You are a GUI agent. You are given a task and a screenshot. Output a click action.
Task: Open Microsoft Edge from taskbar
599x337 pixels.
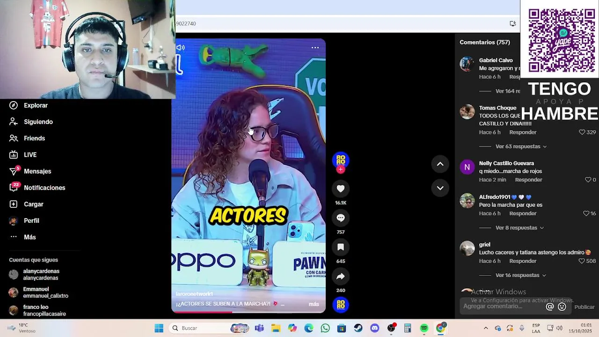pyautogui.click(x=309, y=328)
